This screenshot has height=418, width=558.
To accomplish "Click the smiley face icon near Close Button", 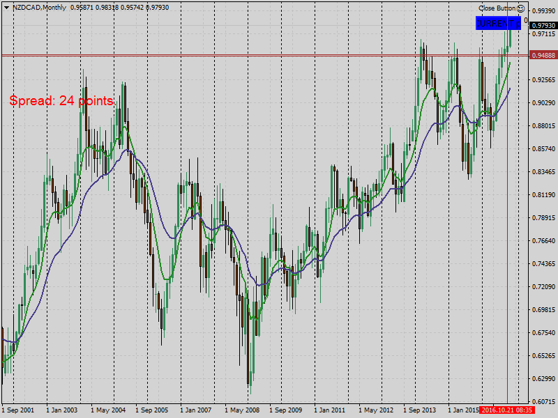I will pos(520,8).
